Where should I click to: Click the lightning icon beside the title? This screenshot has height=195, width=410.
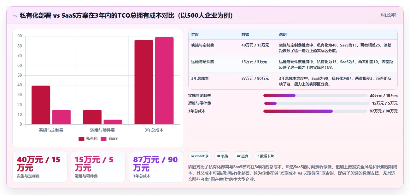point(15,15)
